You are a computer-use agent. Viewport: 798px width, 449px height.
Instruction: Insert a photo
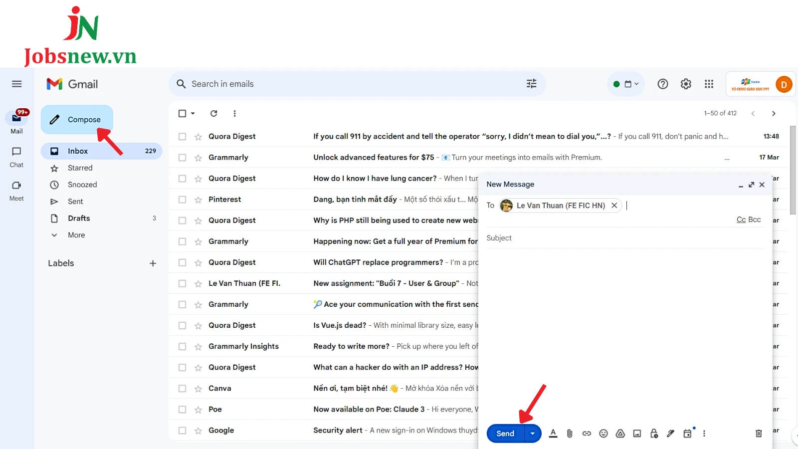(x=637, y=434)
